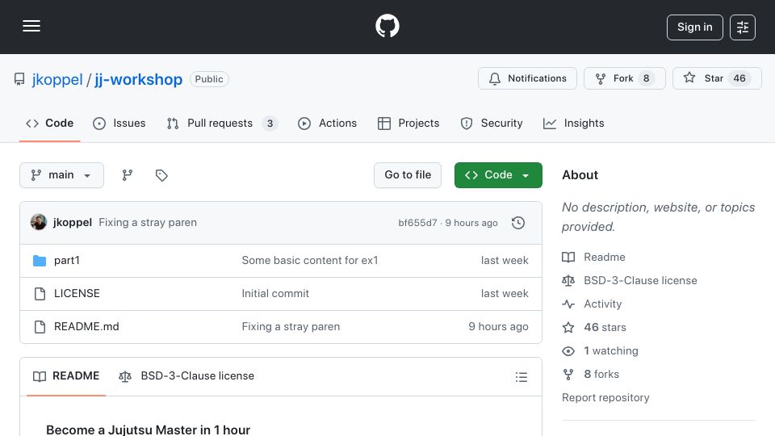Open the Activity link
The width and height of the screenshot is (775, 436).
[x=603, y=304]
